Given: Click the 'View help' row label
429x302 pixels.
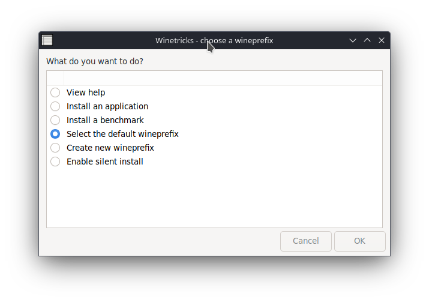Looking at the screenshot, I should click(86, 92).
